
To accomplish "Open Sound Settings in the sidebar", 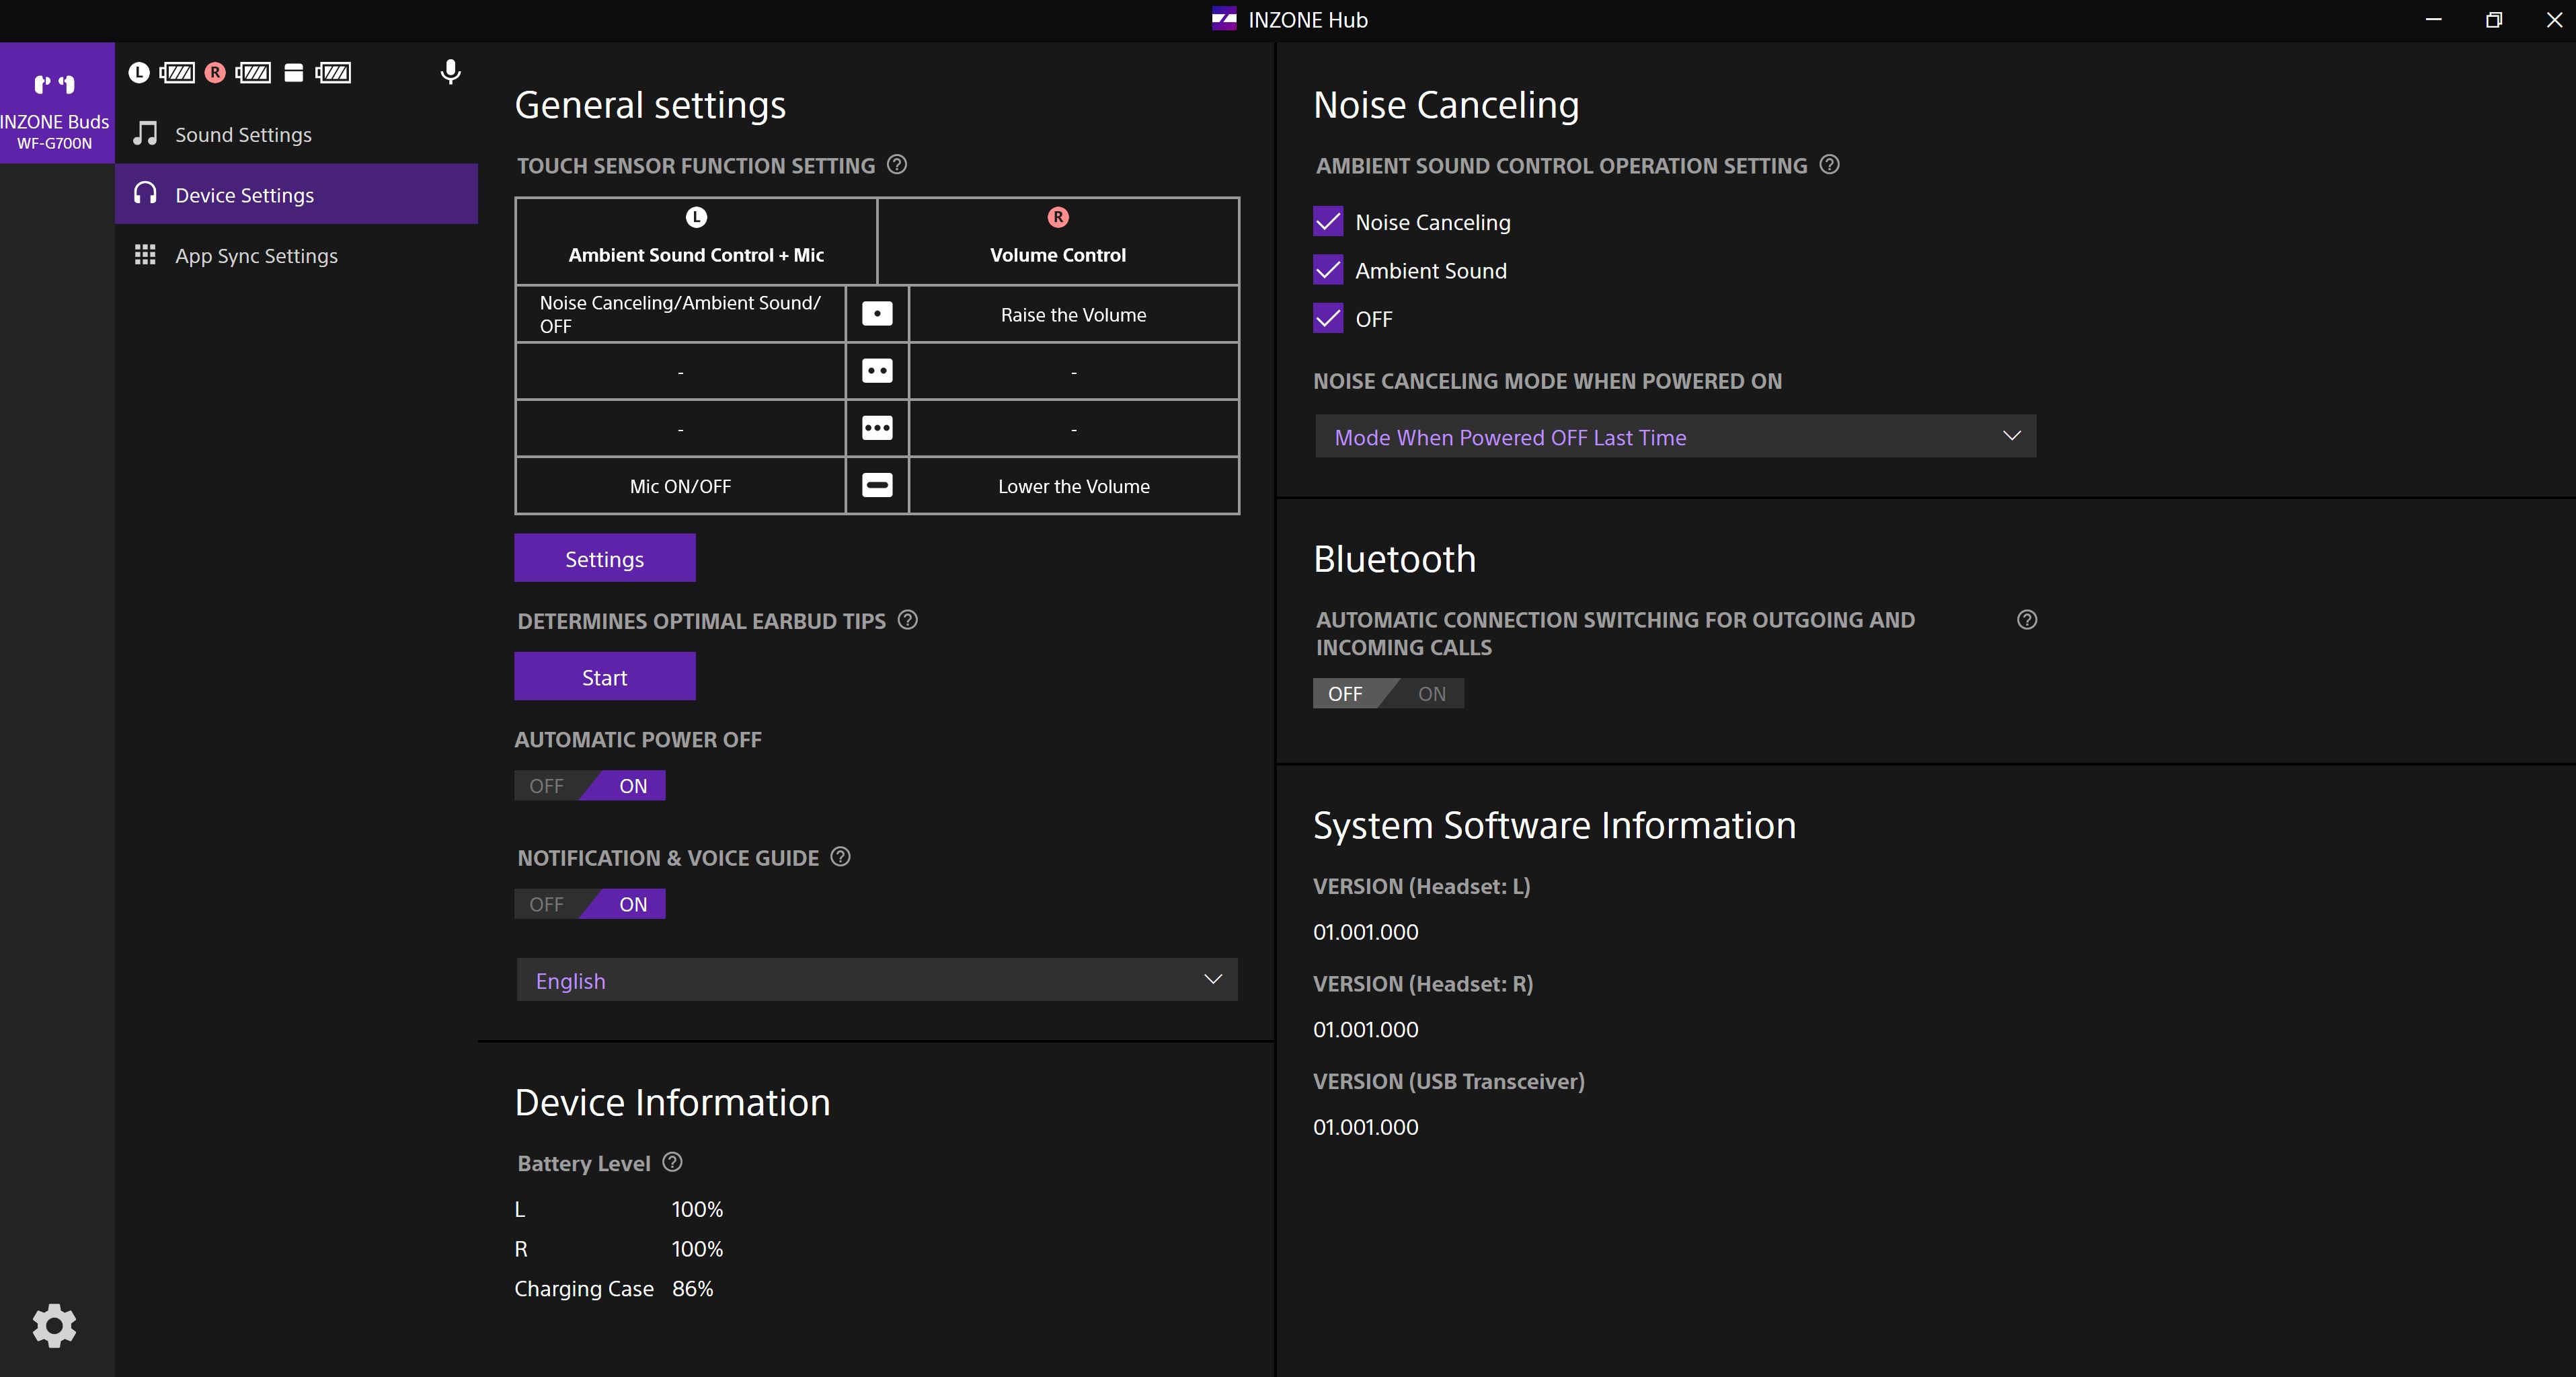I will coord(243,135).
